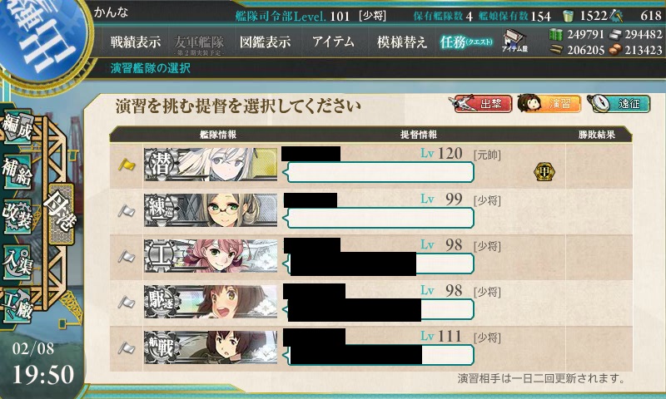Return to 母港 home port button
Image resolution: width=666 pixels, height=399 pixels.
click(x=61, y=214)
